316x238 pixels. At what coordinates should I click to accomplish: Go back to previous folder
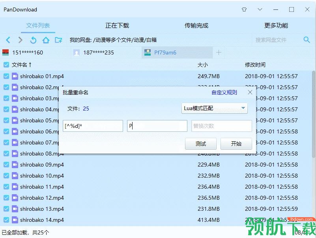point(8,40)
